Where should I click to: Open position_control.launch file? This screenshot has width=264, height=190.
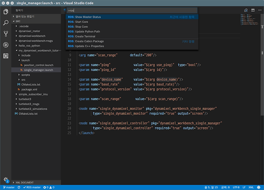(x=36, y=65)
